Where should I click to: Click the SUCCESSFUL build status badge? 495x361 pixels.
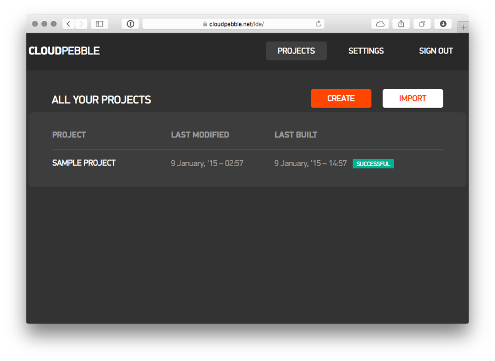tap(373, 163)
